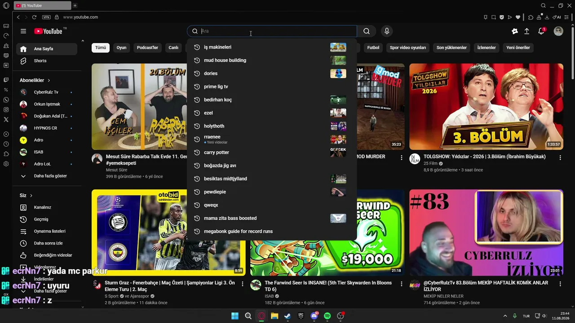Open Instagram in the Opera sidebar
This screenshot has width=575, height=323.
pyautogui.click(x=6, y=109)
